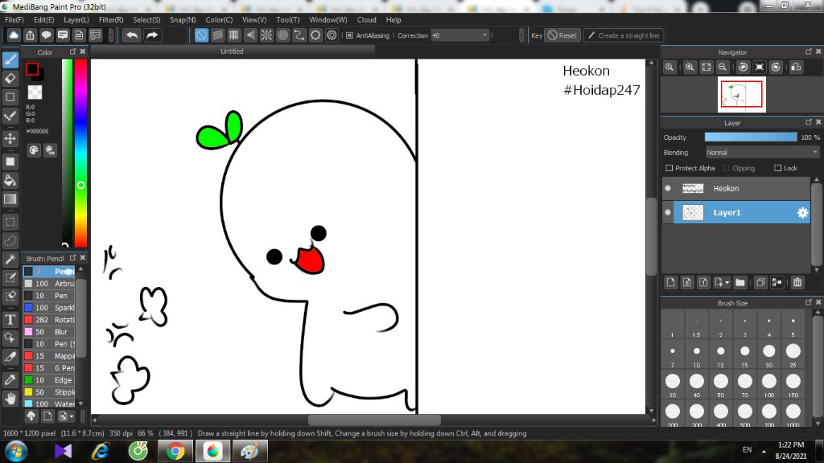
Task: Click Create a straight line button
Action: pyautogui.click(x=624, y=35)
